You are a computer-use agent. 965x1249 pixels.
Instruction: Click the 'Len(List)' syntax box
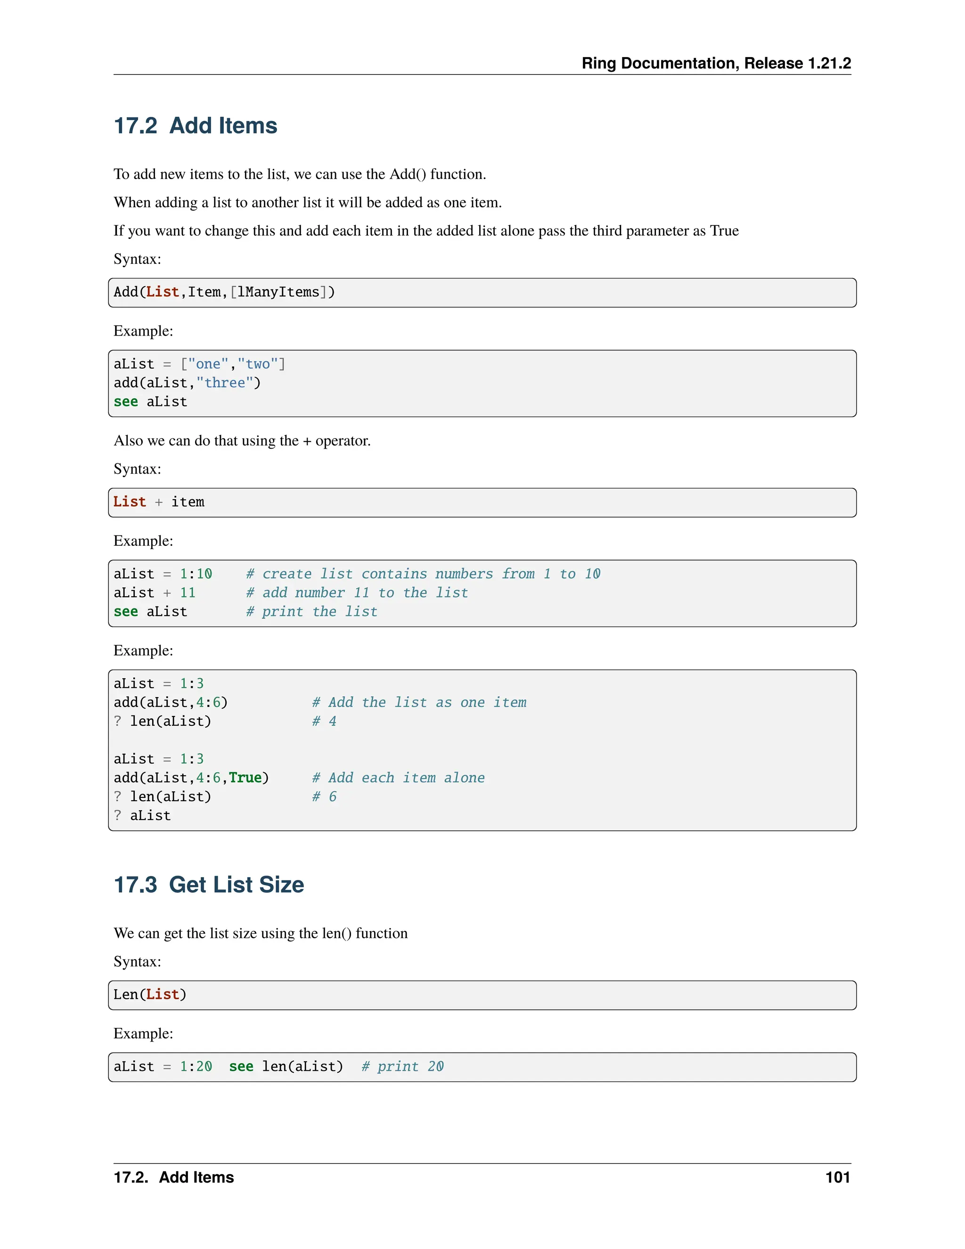click(482, 995)
